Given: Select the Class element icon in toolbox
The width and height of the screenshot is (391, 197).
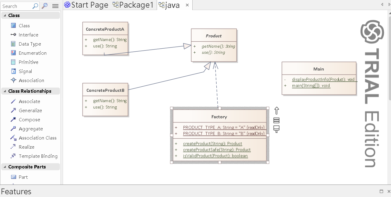Looking at the screenshot, I should coord(13,26).
